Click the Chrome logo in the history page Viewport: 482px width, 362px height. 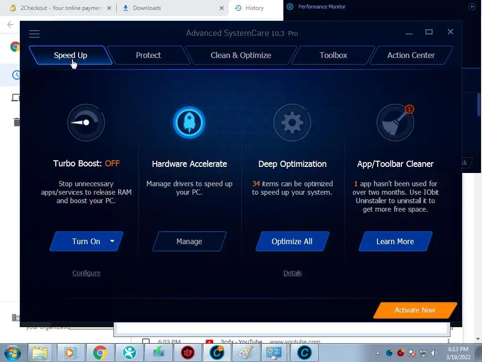tap(15, 47)
